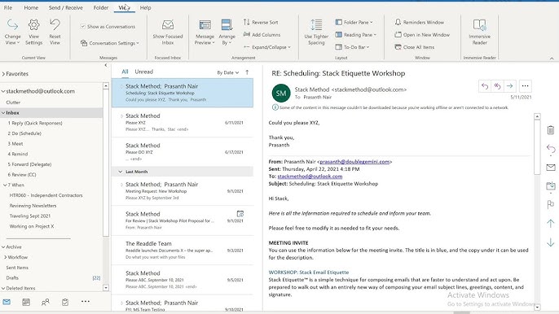Image resolution: width=559 pixels, height=314 pixels.
Task: Open the Calendar icon in bottom navigation
Action: (x=26, y=303)
